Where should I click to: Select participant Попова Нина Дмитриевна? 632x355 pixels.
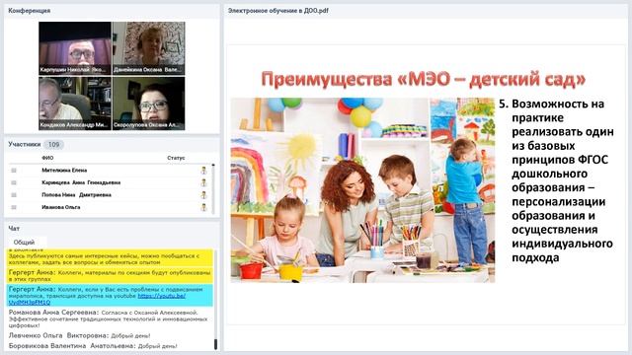coord(77,195)
